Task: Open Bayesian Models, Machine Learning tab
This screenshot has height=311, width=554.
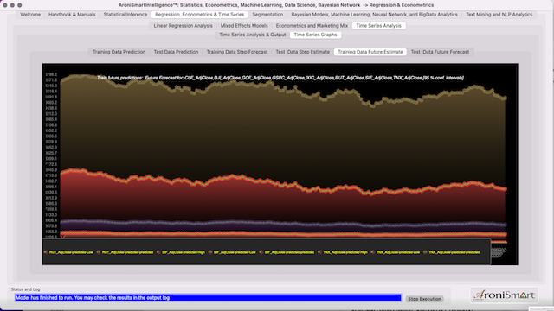Action: [374, 15]
